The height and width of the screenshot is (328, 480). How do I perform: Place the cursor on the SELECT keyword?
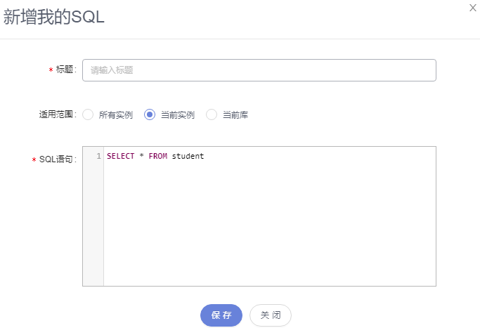(x=121, y=156)
